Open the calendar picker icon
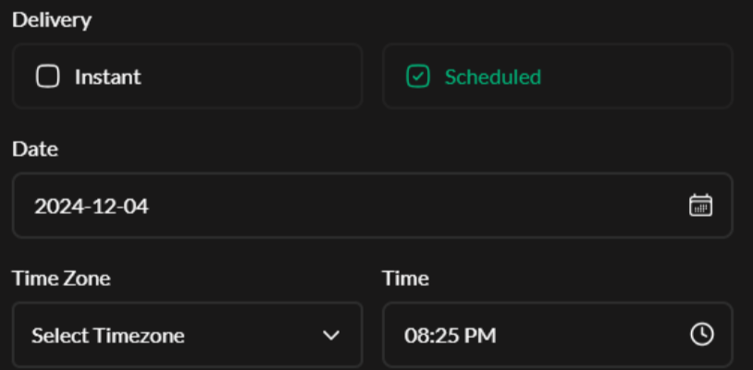This screenshot has height=370, width=753. coord(700,206)
